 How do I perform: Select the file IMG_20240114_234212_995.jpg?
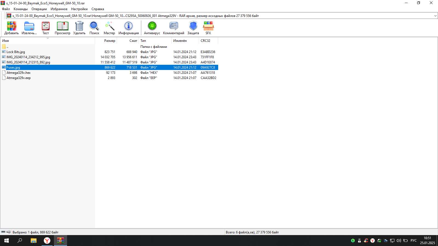tap(28, 57)
